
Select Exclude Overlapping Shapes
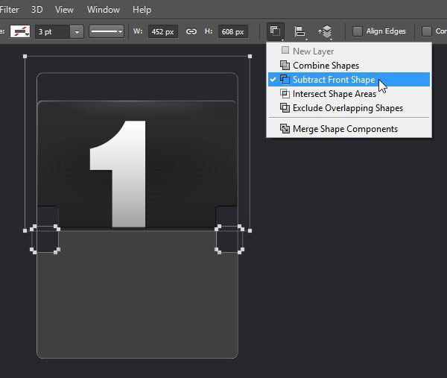[349, 108]
